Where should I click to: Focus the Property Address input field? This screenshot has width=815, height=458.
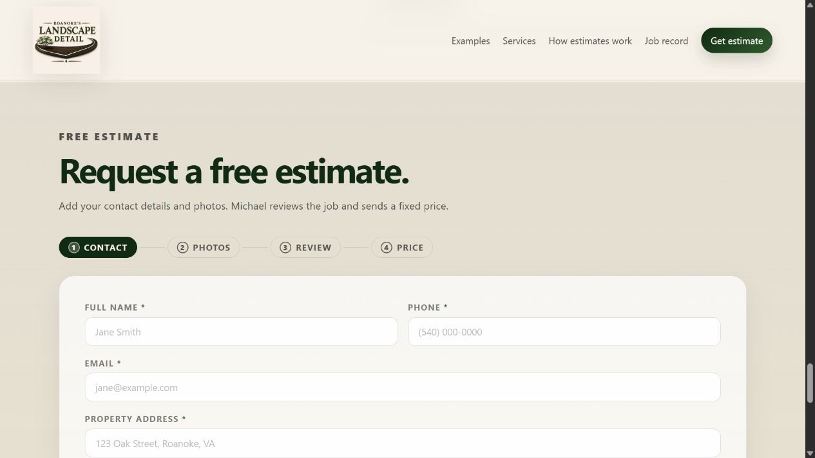click(403, 443)
